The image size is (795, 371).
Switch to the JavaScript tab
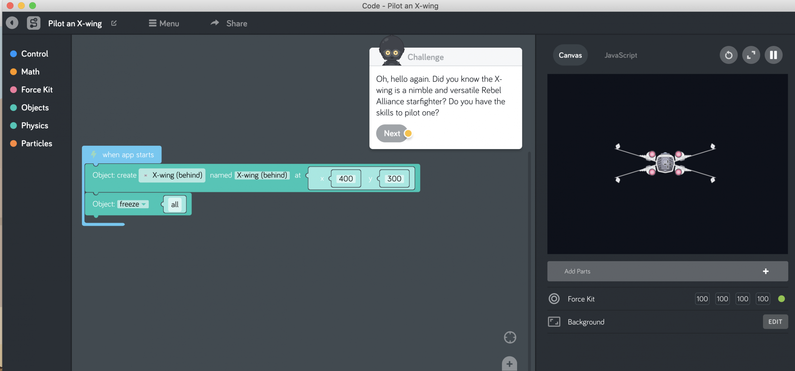[620, 55]
